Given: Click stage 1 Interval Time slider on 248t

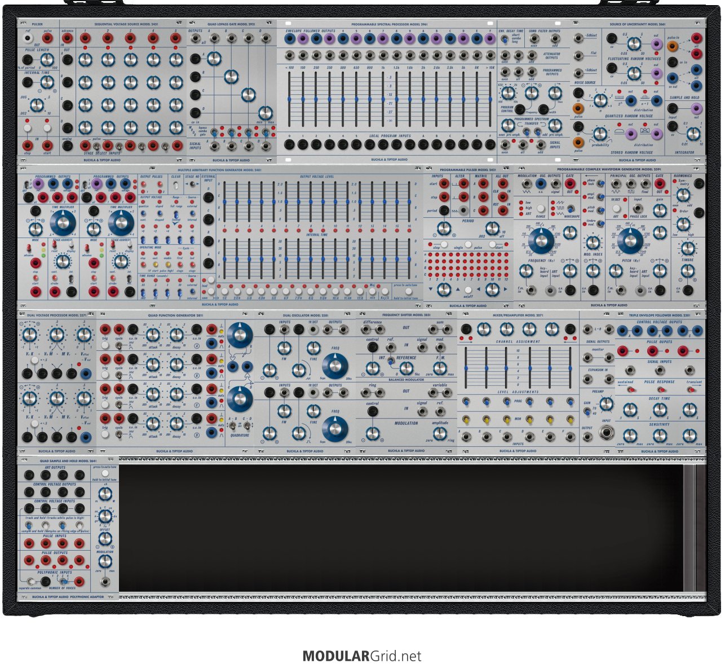Looking at the screenshot, I should (x=225, y=258).
